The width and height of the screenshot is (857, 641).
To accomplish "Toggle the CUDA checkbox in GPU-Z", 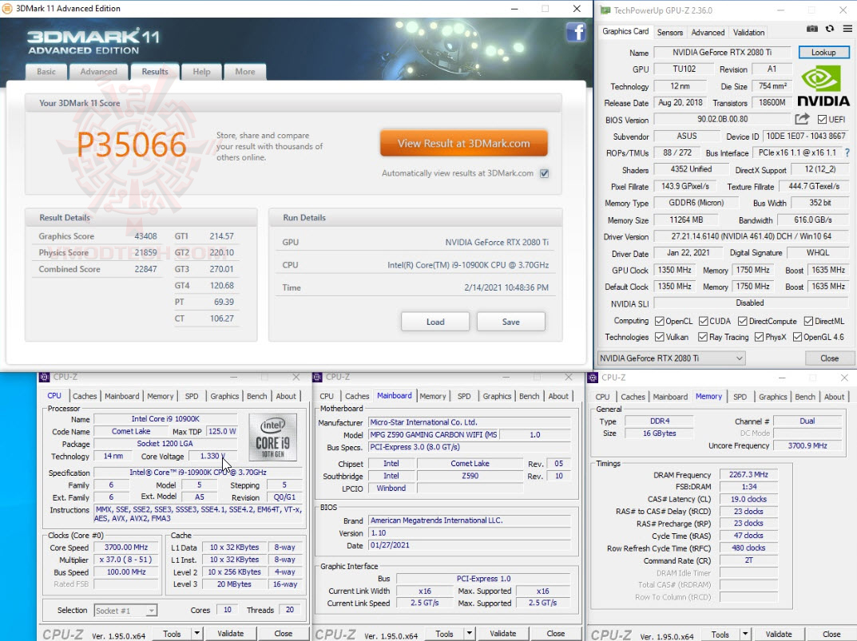I will pyautogui.click(x=703, y=321).
